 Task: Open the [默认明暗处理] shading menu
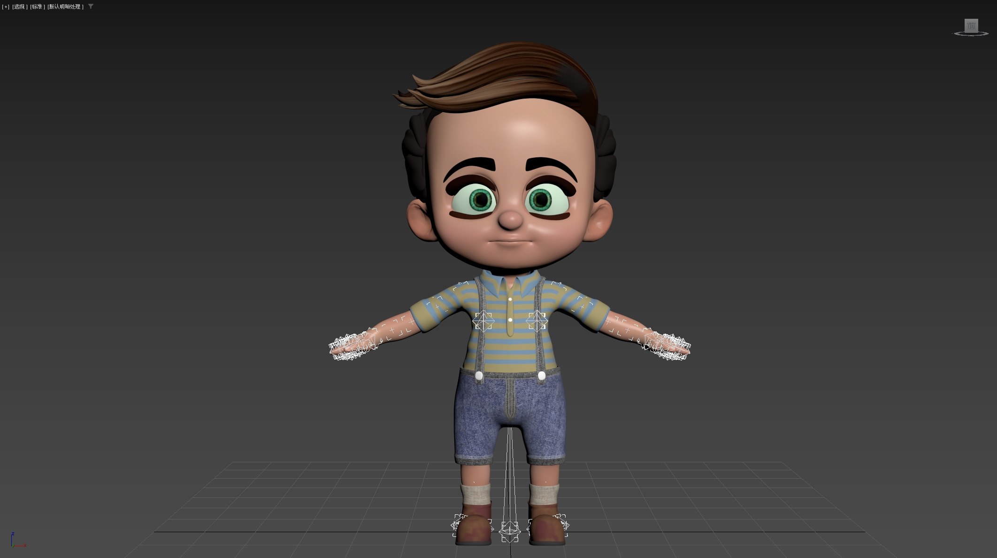click(x=66, y=7)
